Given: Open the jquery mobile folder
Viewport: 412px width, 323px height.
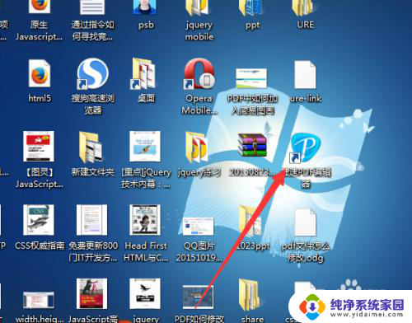Looking at the screenshot, I should pyautogui.click(x=197, y=7).
